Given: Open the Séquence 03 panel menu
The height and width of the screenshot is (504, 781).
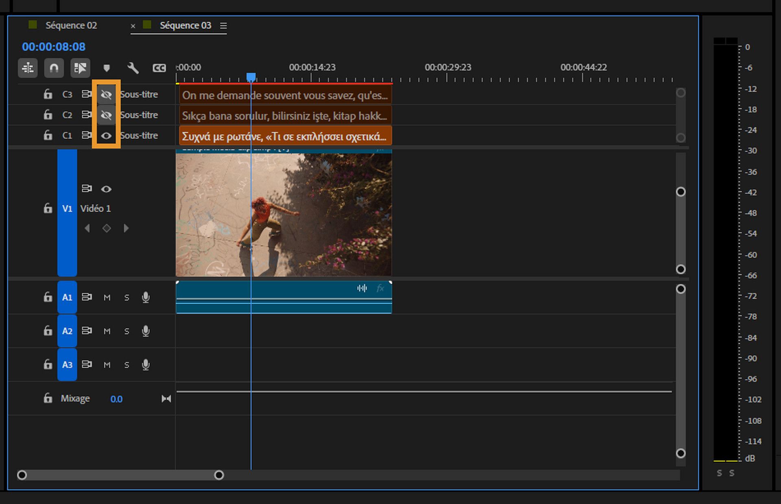Looking at the screenshot, I should (x=223, y=25).
